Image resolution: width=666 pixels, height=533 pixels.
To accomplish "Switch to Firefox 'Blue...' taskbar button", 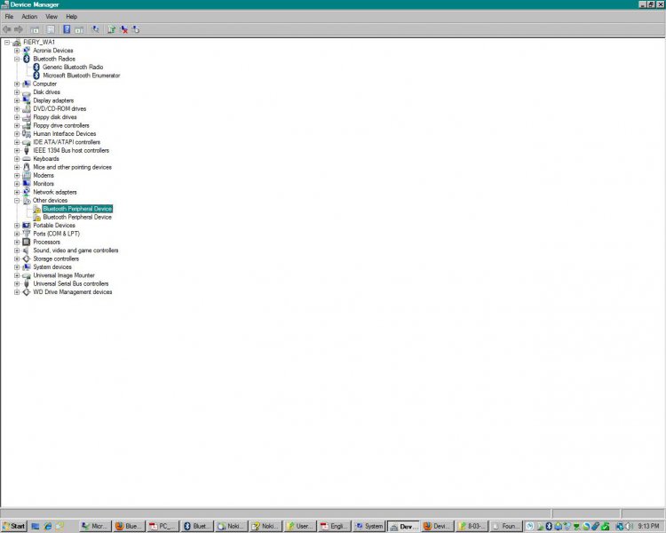I will [129, 526].
